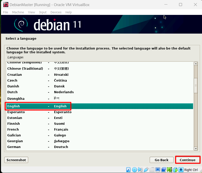This screenshot has width=202, height=173.
Task: Select the highlighted English language row
Action: tap(99, 106)
